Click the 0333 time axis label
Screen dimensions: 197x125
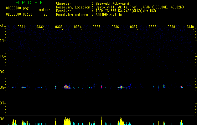[59, 27]
